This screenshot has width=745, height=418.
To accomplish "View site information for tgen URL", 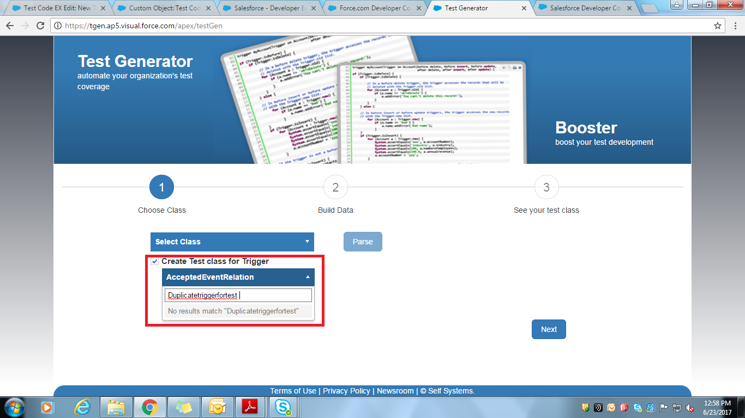I will 58,26.
